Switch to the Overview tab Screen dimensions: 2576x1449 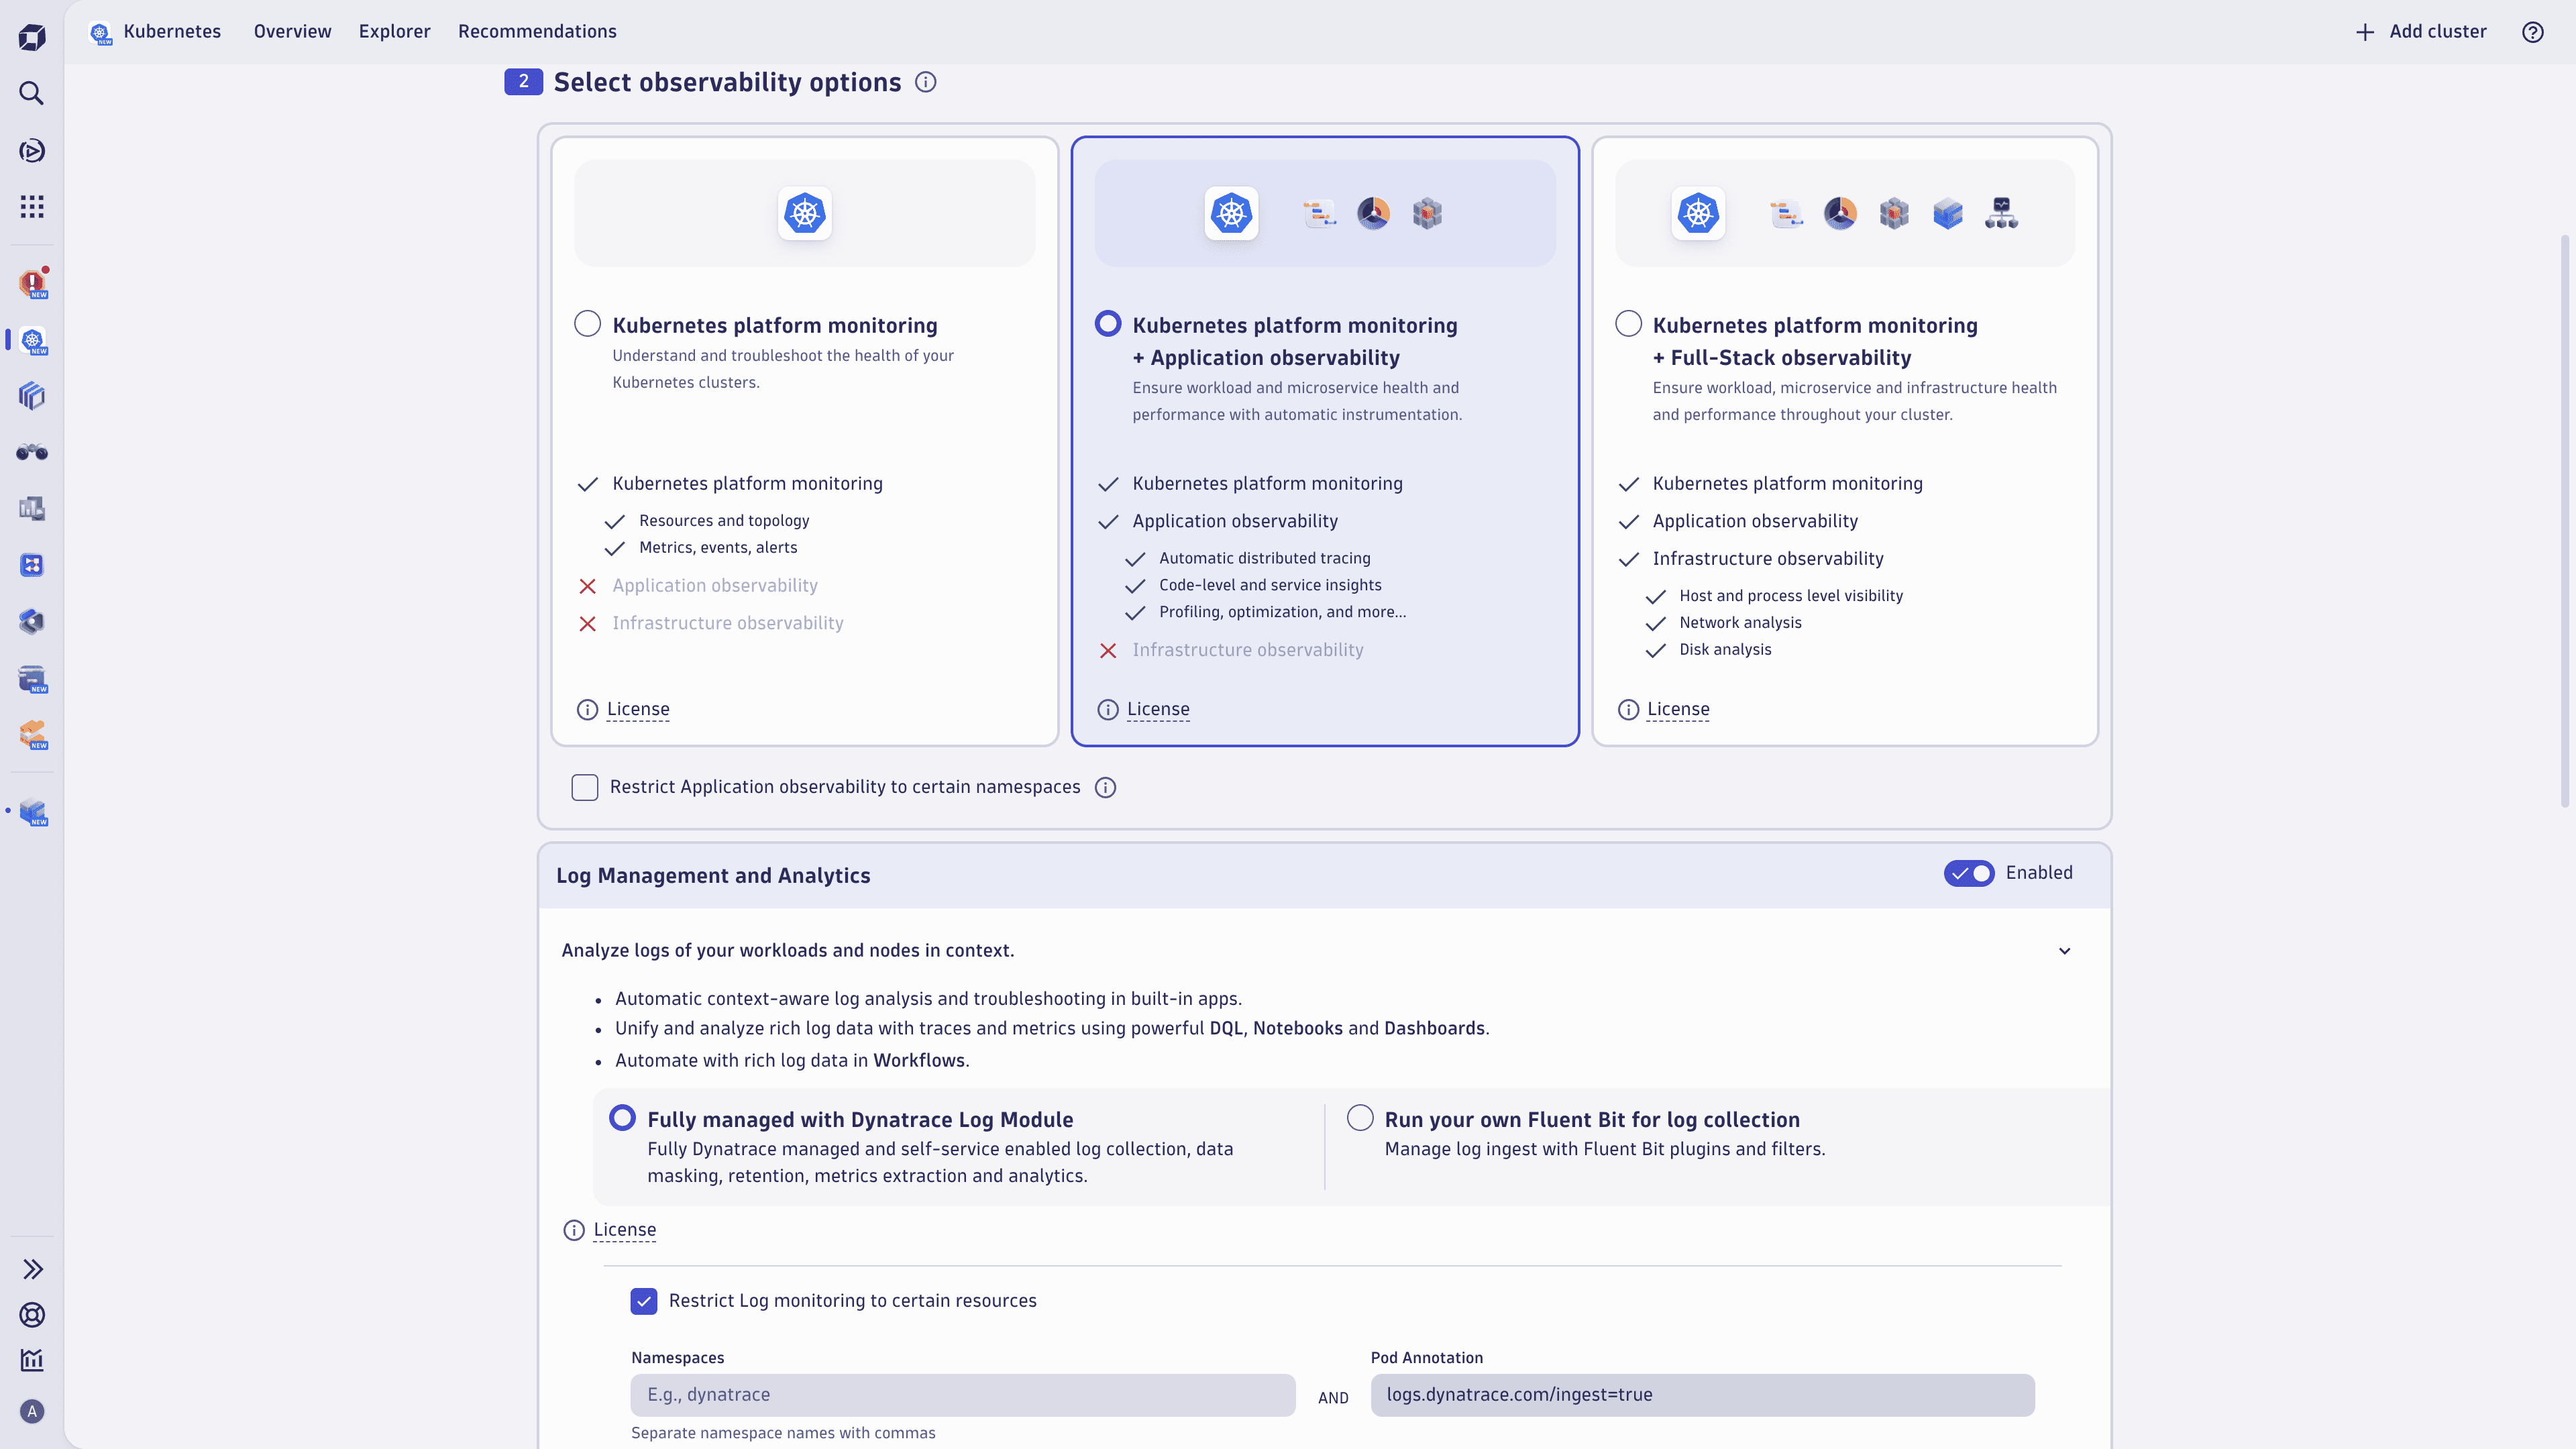pos(292,32)
